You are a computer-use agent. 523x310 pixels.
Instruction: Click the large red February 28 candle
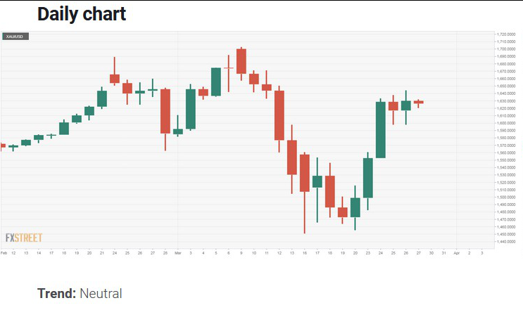coord(165,110)
